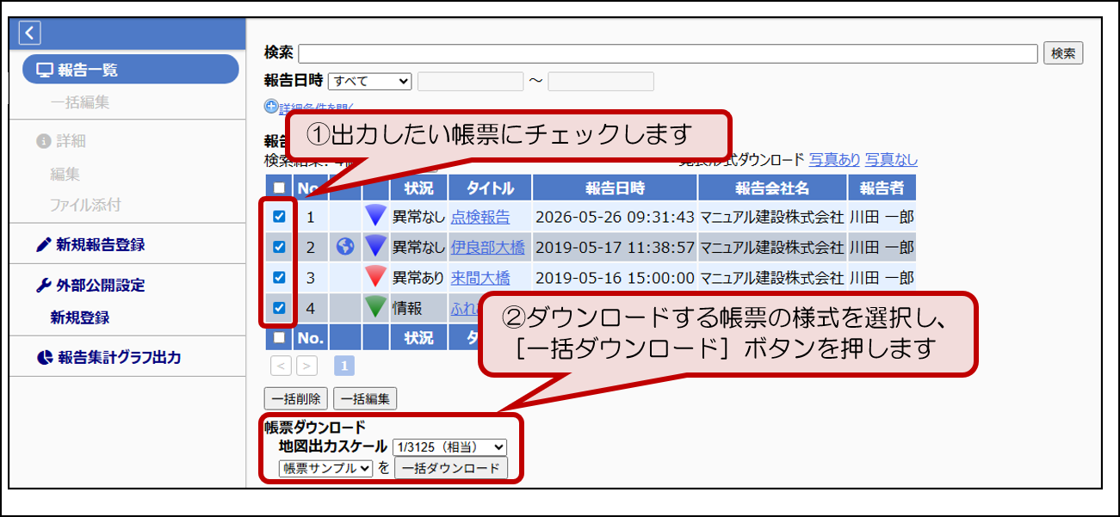Open the 来間大橋 report link

(x=480, y=277)
